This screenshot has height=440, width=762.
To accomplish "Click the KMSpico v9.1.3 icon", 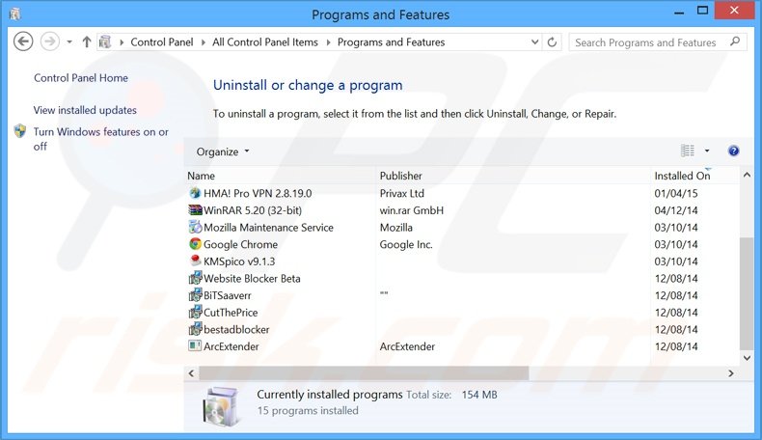I will pyautogui.click(x=195, y=261).
